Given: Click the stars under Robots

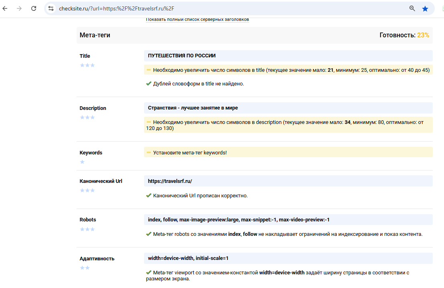Looking at the screenshot, I should coord(87,229).
